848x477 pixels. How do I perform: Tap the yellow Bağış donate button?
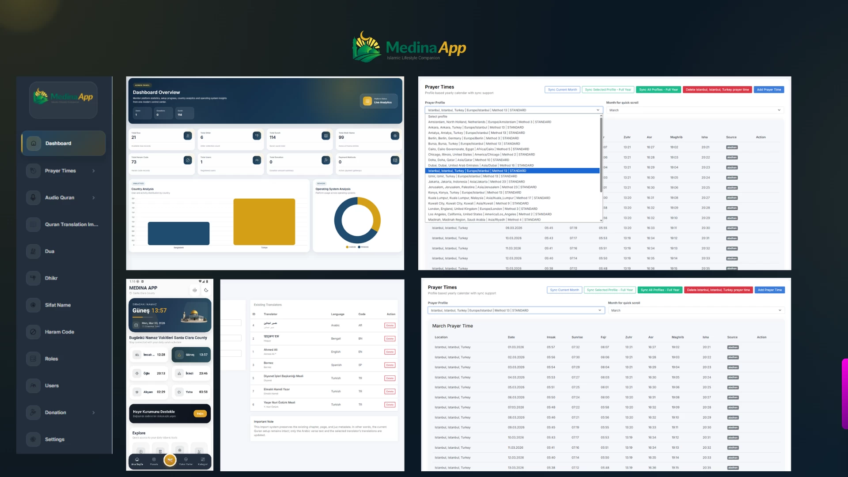click(x=200, y=414)
